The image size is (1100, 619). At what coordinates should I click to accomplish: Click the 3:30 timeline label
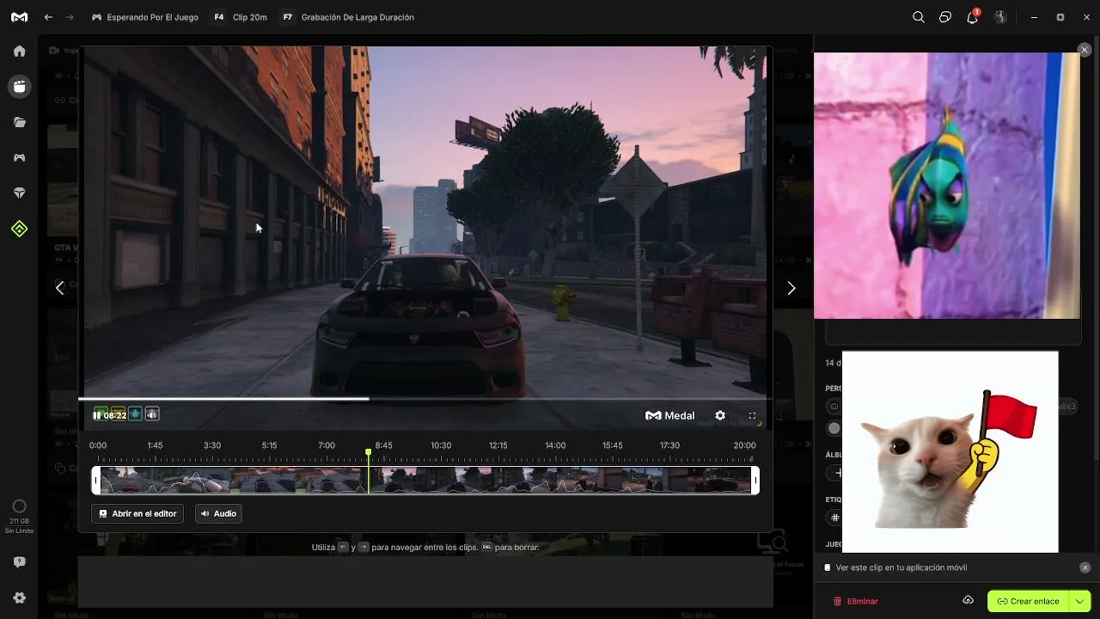(x=212, y=445)
